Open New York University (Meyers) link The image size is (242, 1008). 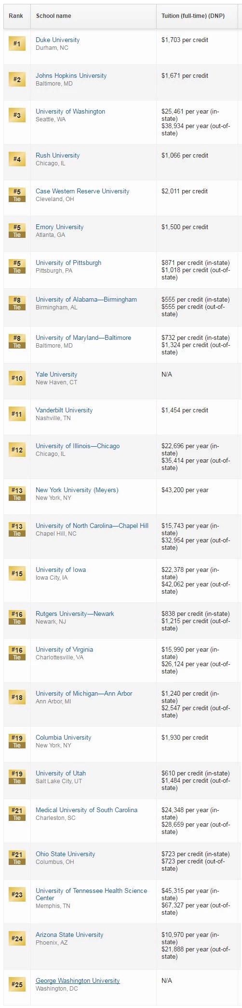coord(77,490)
